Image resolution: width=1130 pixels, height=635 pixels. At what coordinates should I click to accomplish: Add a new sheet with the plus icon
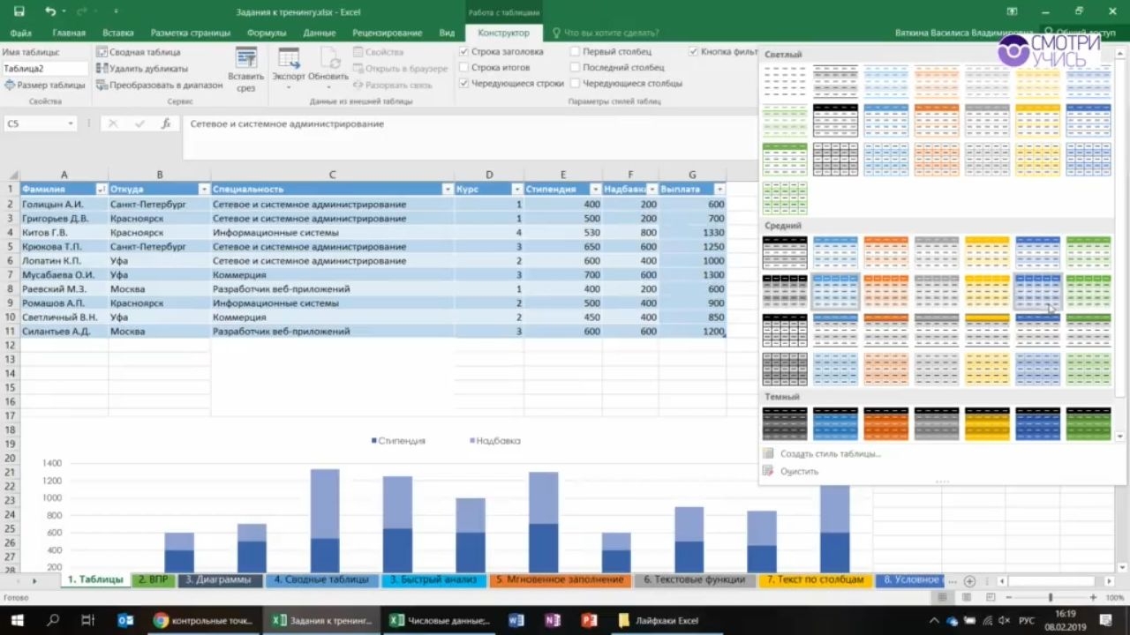pos(969,581)
